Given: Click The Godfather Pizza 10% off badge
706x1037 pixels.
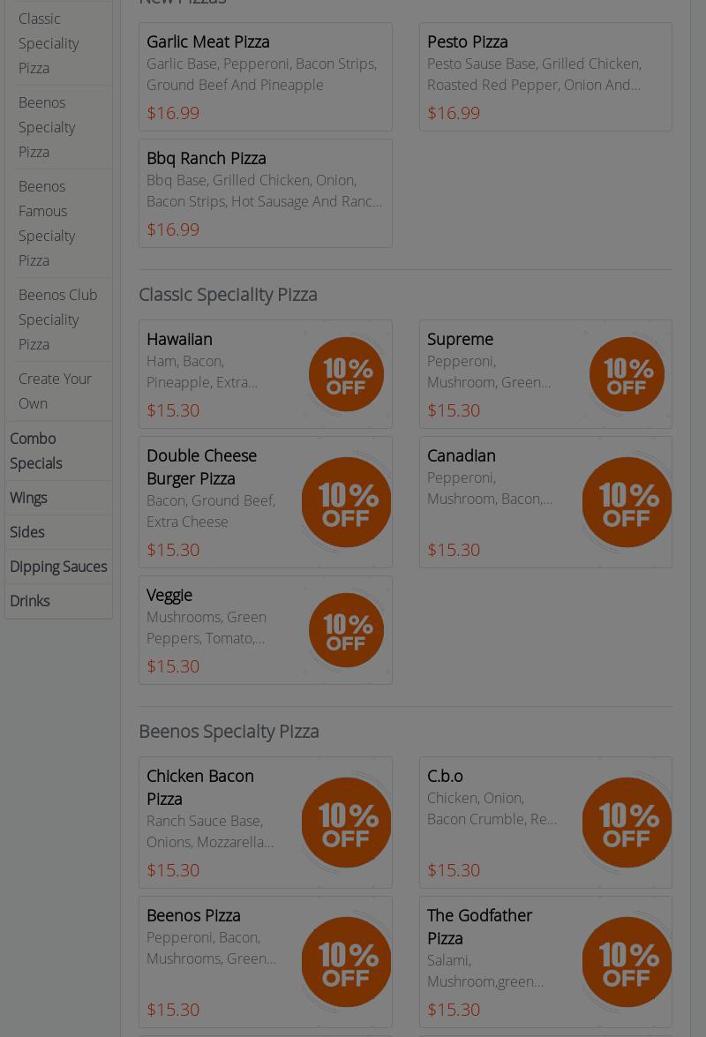Looking at the screenshot, I should 627,962.
